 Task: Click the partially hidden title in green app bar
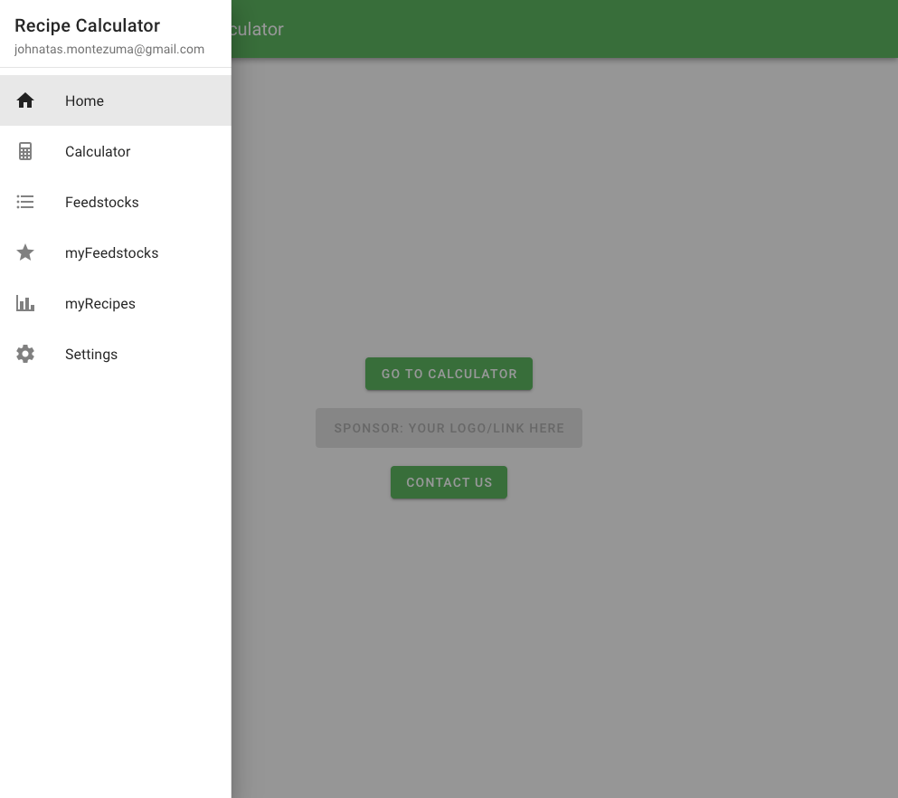(259, 29)
